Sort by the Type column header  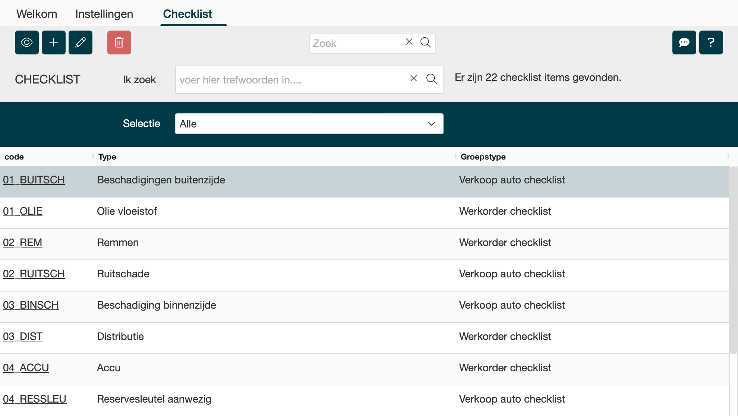[x=107, y=157]
